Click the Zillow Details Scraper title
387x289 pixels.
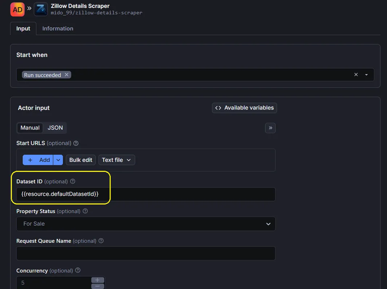point(80,6)
